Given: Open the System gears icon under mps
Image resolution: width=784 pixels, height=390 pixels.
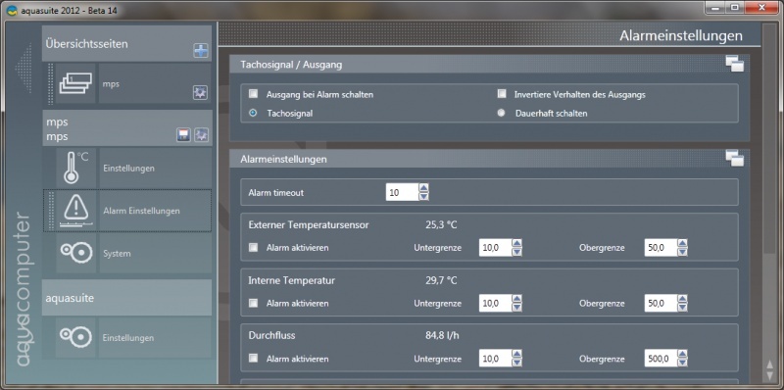Looking at the screenshot, I should tap(75, 253).
